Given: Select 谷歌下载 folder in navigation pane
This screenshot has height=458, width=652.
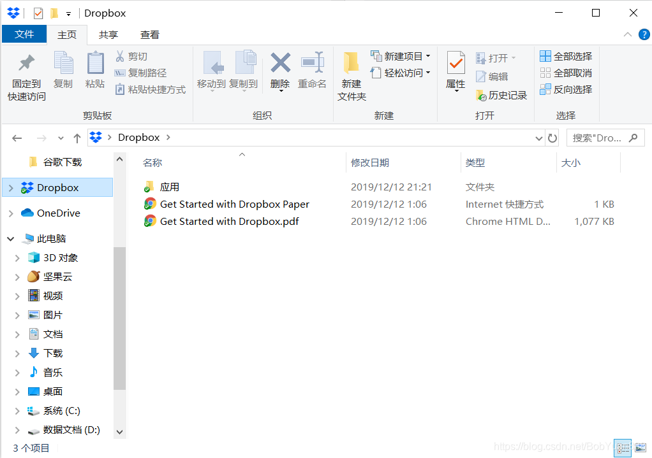Looking at the screenshot, I should point(63,162).
